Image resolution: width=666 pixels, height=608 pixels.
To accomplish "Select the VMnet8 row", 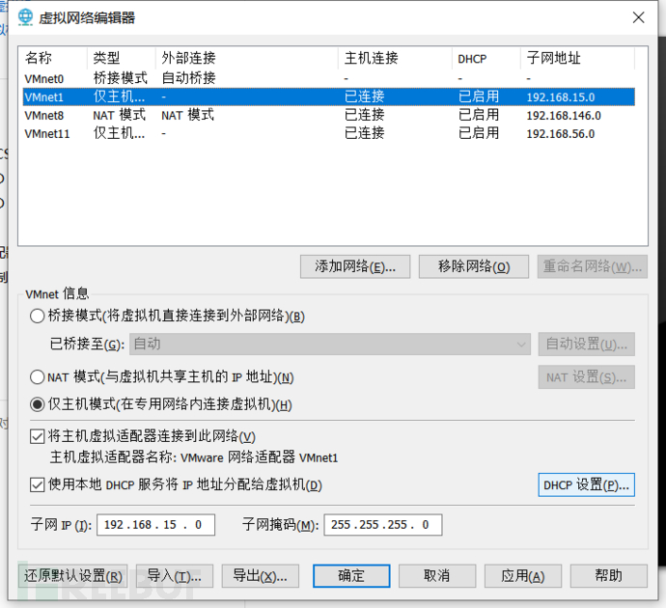I will coord(329,115).
